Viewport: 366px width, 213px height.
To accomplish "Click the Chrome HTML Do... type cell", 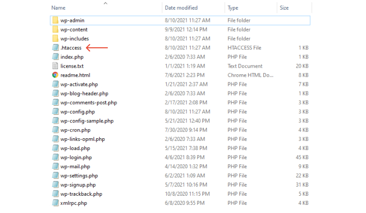I will coord(250,75).
